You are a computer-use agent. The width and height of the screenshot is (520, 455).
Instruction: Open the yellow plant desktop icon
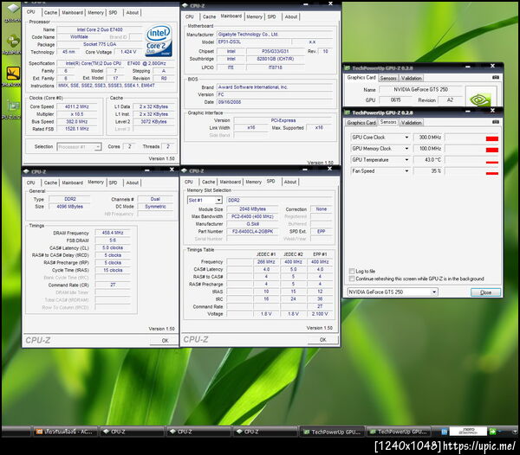13,74
